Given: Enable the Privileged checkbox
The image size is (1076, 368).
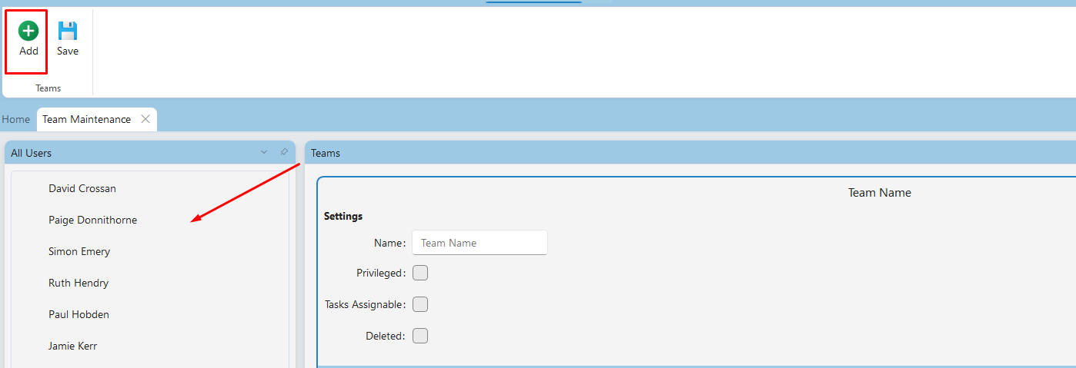Looking at the screenshot, I should pos(420,273).
